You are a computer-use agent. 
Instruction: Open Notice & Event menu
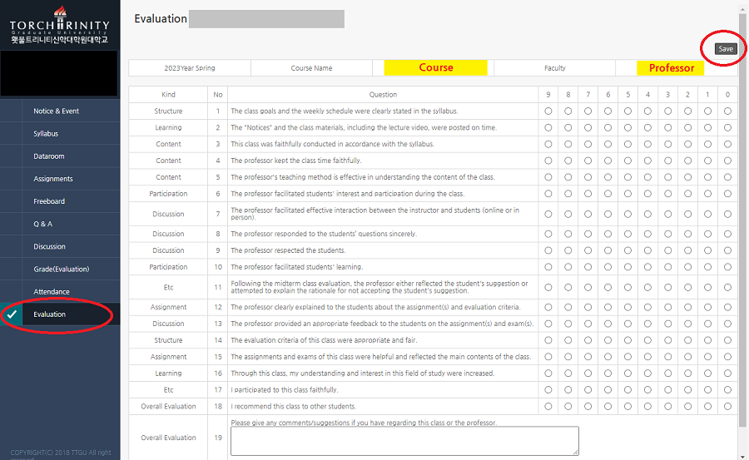pyautogui.click(x=56, y=111)
